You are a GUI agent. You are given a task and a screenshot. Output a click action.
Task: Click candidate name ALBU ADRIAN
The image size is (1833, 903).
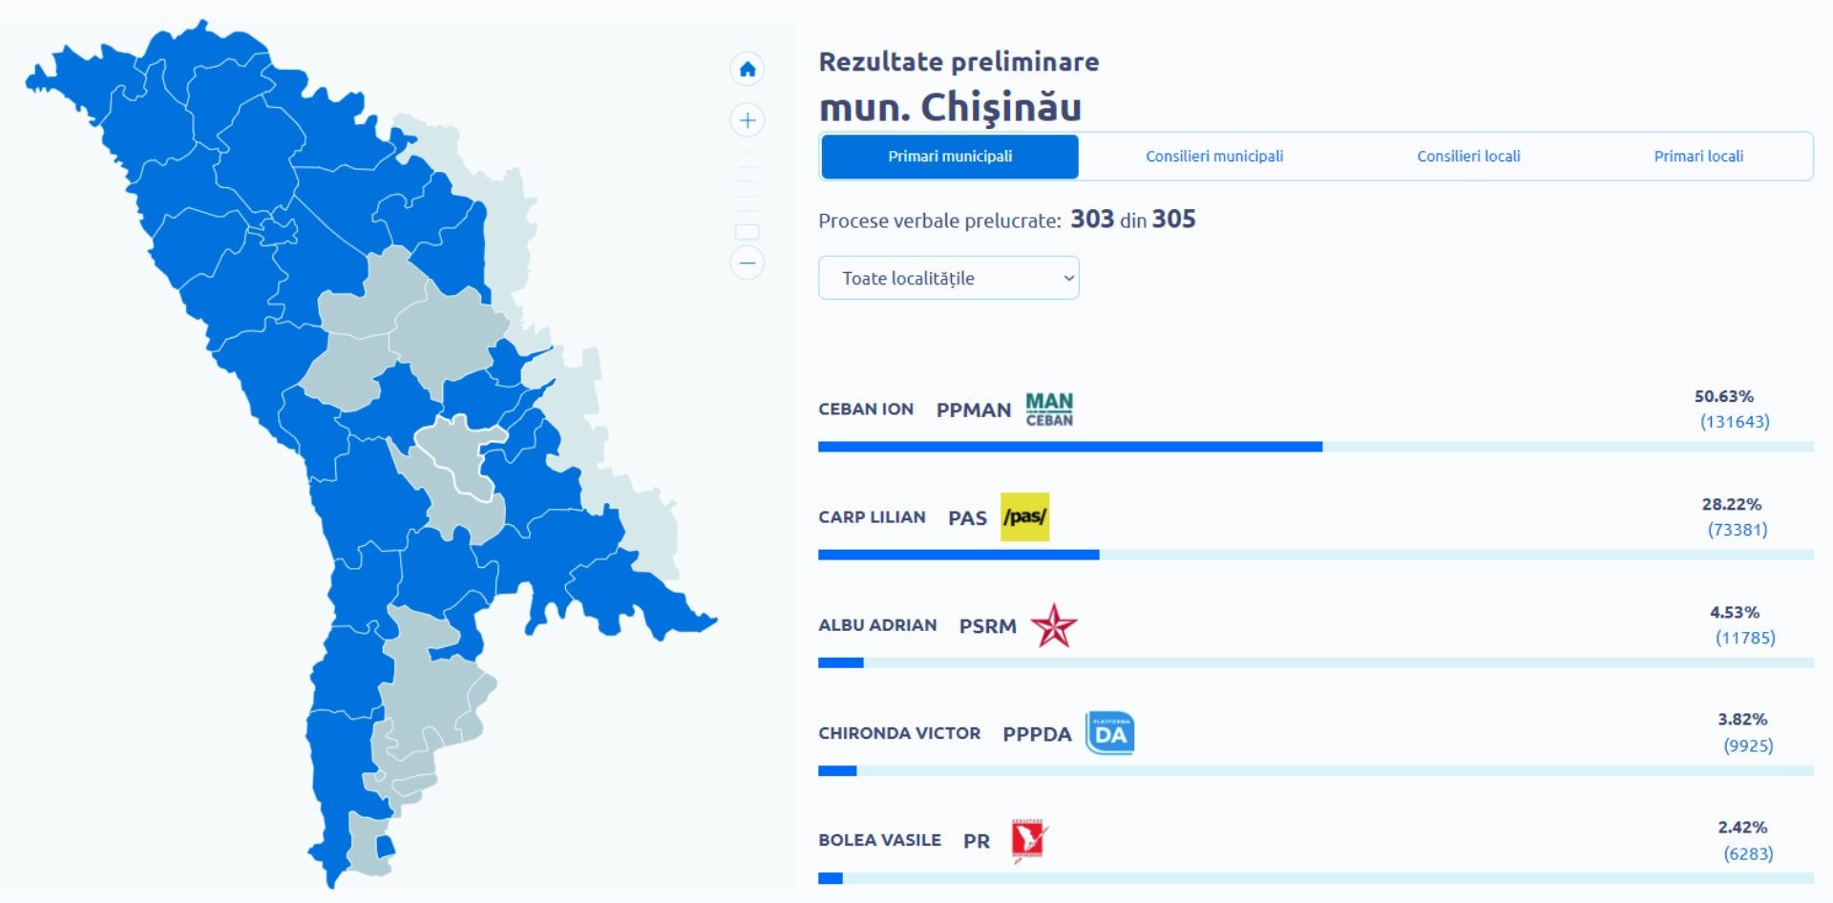click(x=877, y=625)
